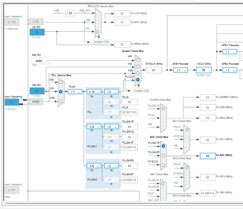Click the To USB (MHz) 64 field
243x209 pixels.
[x=208, y=108]
